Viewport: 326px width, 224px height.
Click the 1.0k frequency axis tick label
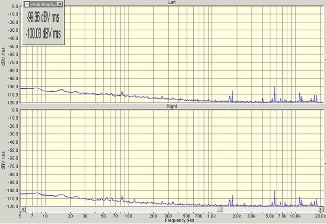point(211,216)
